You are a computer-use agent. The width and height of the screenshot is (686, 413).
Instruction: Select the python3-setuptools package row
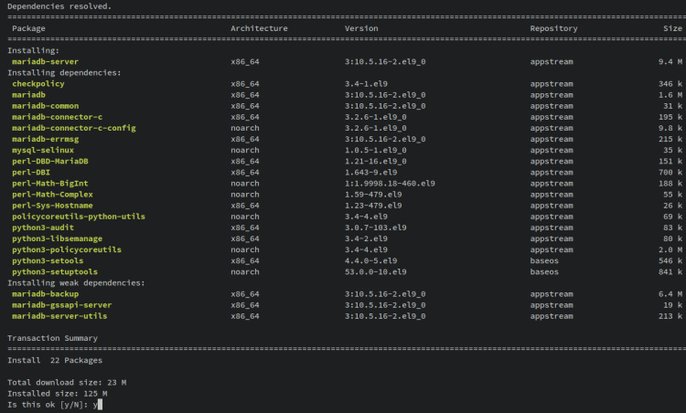point(55,271)
